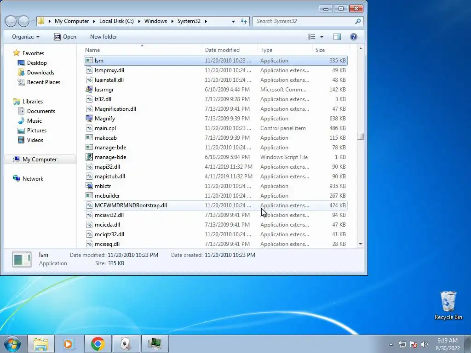Open Windows Explorer from taskbar
Screen dimensions: 471x353
point(41,344)
